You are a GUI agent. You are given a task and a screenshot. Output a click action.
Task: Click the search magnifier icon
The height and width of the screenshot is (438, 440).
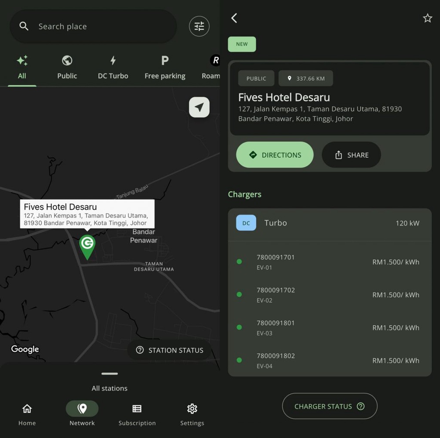[x=24, y=26]
